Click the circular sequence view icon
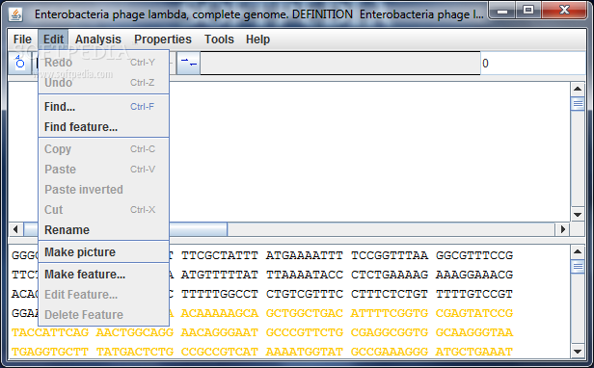Screen dimensions: 594x368 pos(19,63)
